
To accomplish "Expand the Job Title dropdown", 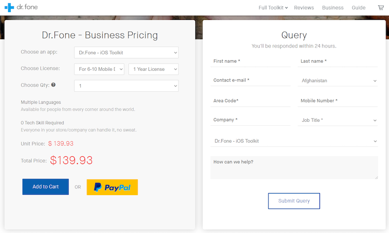I will coord(338,120).
